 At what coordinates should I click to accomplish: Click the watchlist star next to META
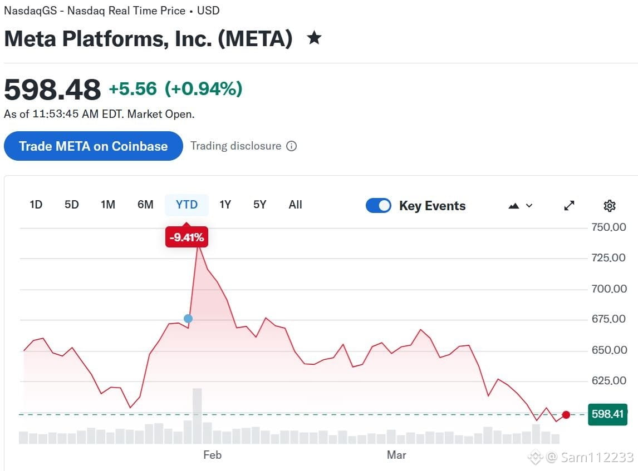click(314, 38)
